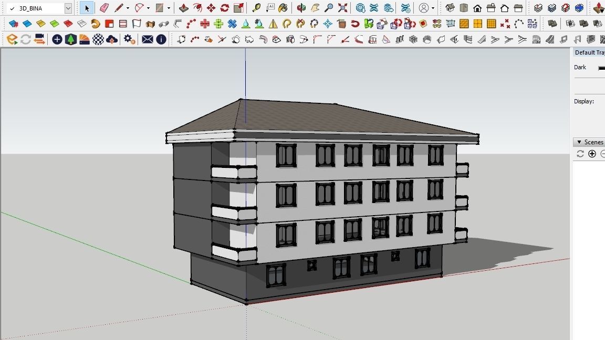
Task: Click the Default Tray title bar
Action: (588, 52)
